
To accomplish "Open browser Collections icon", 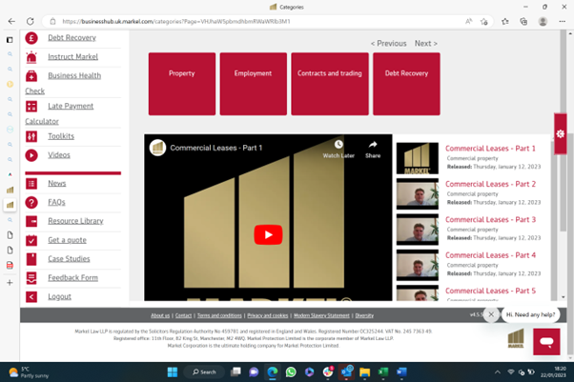I will pos(523,22).
